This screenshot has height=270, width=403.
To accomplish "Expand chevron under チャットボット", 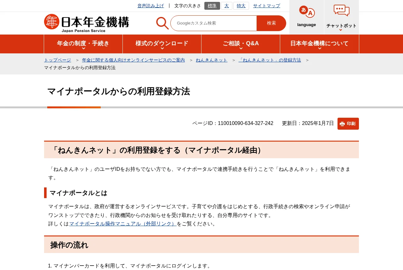I will pyautogui.click(x=341, y=30).
